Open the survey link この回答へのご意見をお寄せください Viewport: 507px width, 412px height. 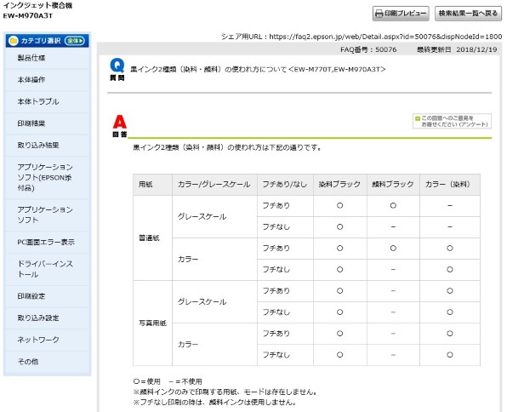pos(452,121)
